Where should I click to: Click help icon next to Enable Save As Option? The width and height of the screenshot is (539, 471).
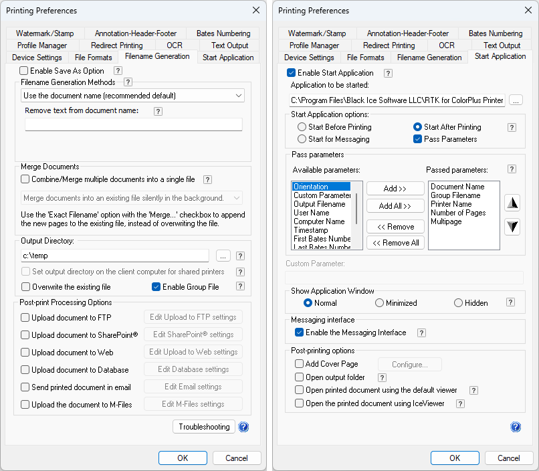click(x=118, y=71)
